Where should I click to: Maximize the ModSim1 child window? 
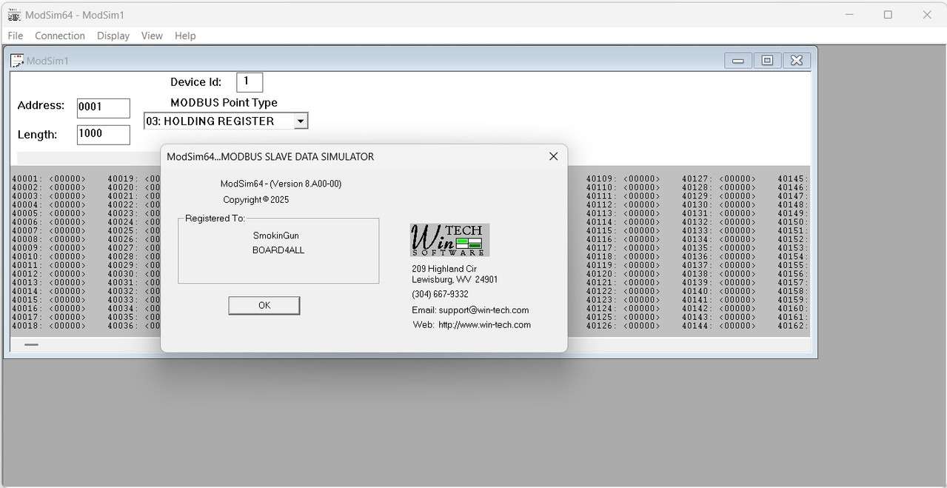tap(767, 61)
